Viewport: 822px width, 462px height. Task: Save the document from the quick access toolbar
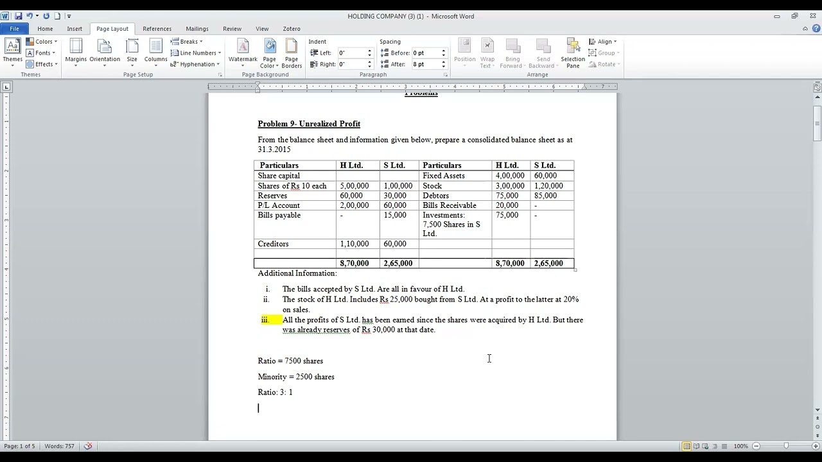(18, 16)
